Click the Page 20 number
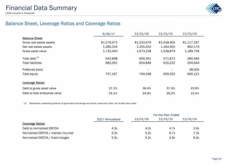The width and height of the screenshot is (227, 165). [217, 159]
